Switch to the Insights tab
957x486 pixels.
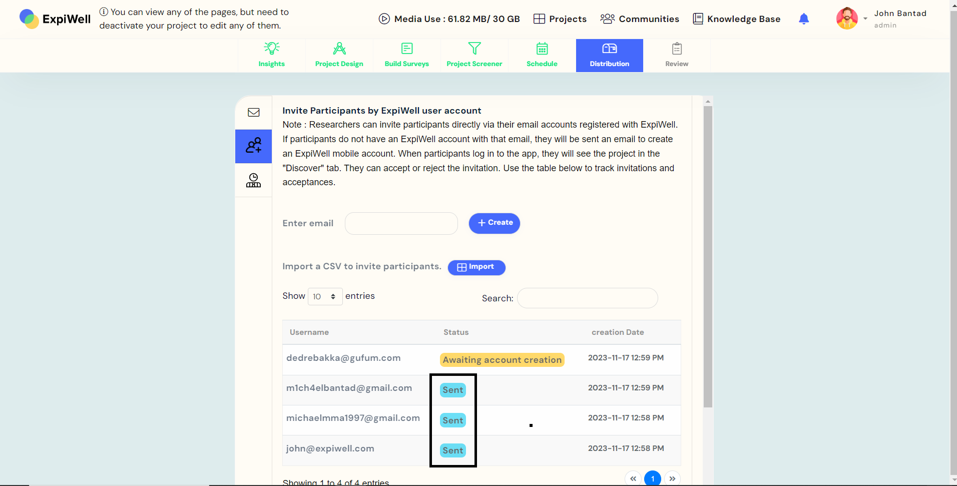(x=272, y=56)
